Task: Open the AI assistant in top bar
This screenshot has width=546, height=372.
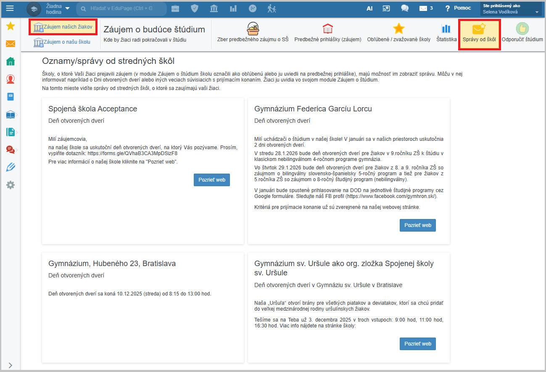Action: pos(369,8)
